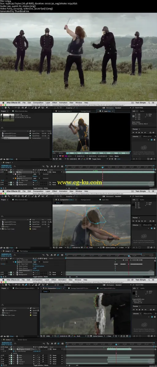Open the Workspace Standard dropdown in the PolishingHeadMask window
Screen dimensions: 157x367
click(x=123, y=196)
